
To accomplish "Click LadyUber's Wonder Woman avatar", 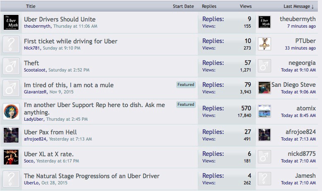I will pyautogui.click(x=11, y=111).
